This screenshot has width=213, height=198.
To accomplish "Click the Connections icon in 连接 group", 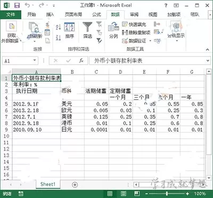I will coord(47,25).
